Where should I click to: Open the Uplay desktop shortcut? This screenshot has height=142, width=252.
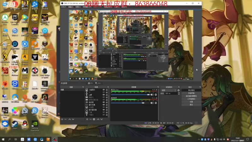pos(35,112)
